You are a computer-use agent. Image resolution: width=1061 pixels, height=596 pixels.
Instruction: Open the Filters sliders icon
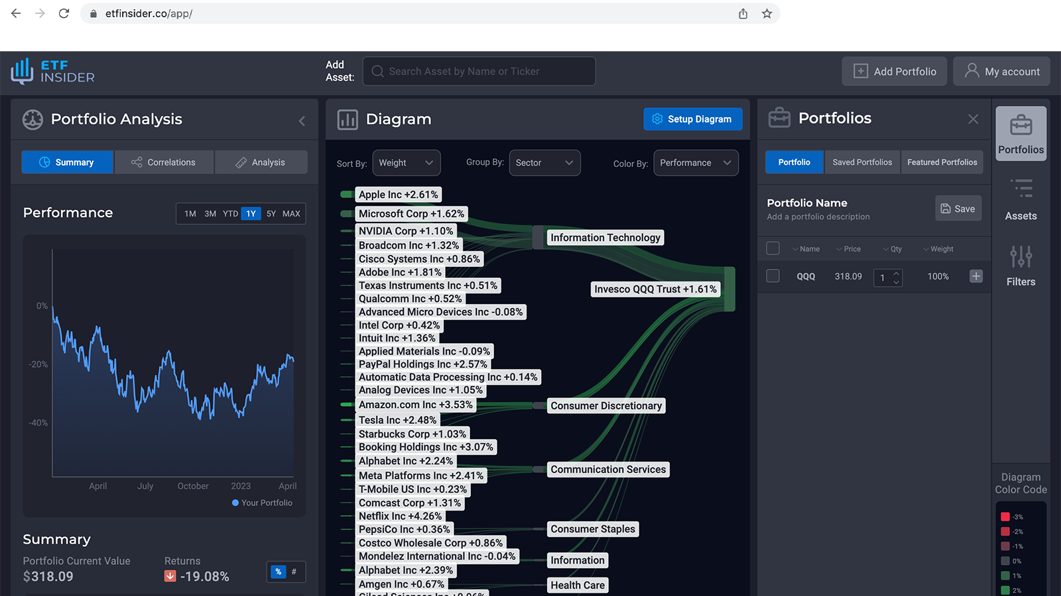tap(1021, 257)
